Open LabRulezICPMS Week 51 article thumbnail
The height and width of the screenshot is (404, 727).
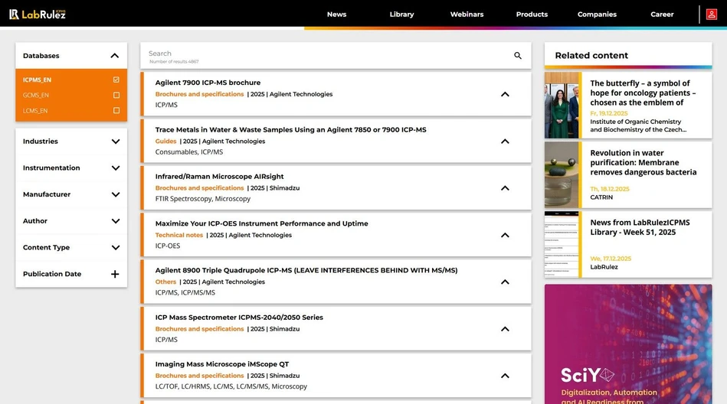click(x=562, y=244)
